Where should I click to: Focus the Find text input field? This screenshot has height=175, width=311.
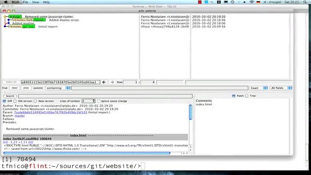pyautogui.click(x=160, y=88)
